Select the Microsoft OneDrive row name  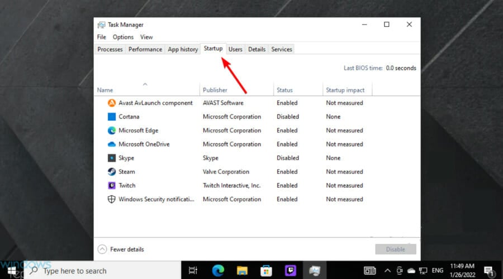tap(144, 144)
